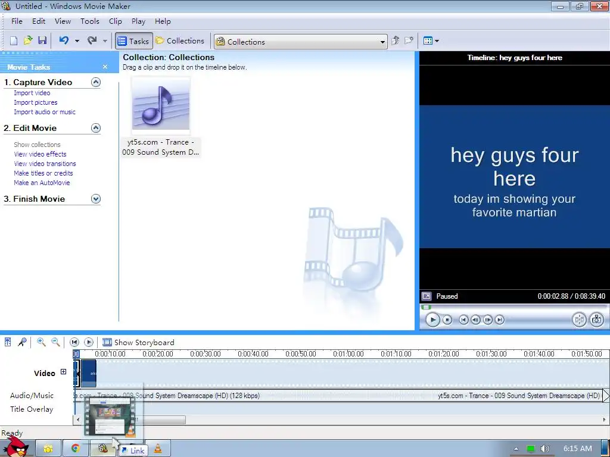
Task: Click the Take Picture camera icon
Action: [596, 320]
